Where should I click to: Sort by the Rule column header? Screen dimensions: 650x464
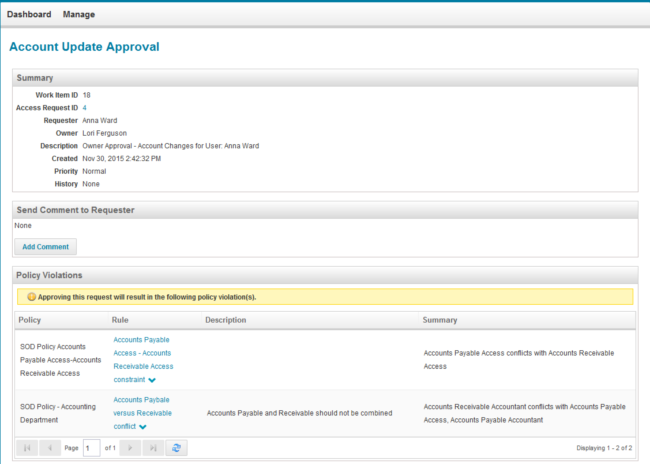(x=155, y=320)
